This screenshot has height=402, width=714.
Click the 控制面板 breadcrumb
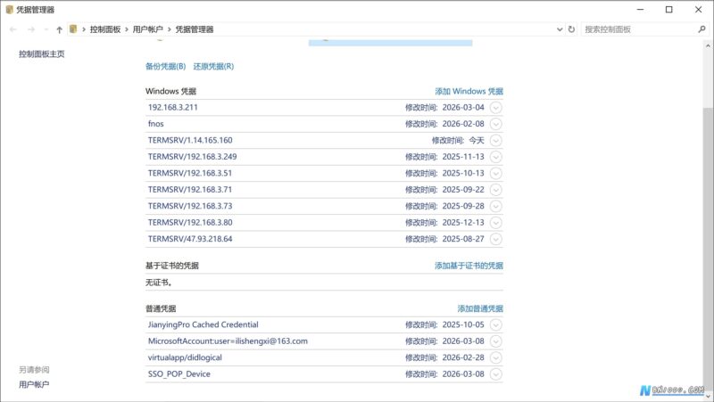point(105,29)
